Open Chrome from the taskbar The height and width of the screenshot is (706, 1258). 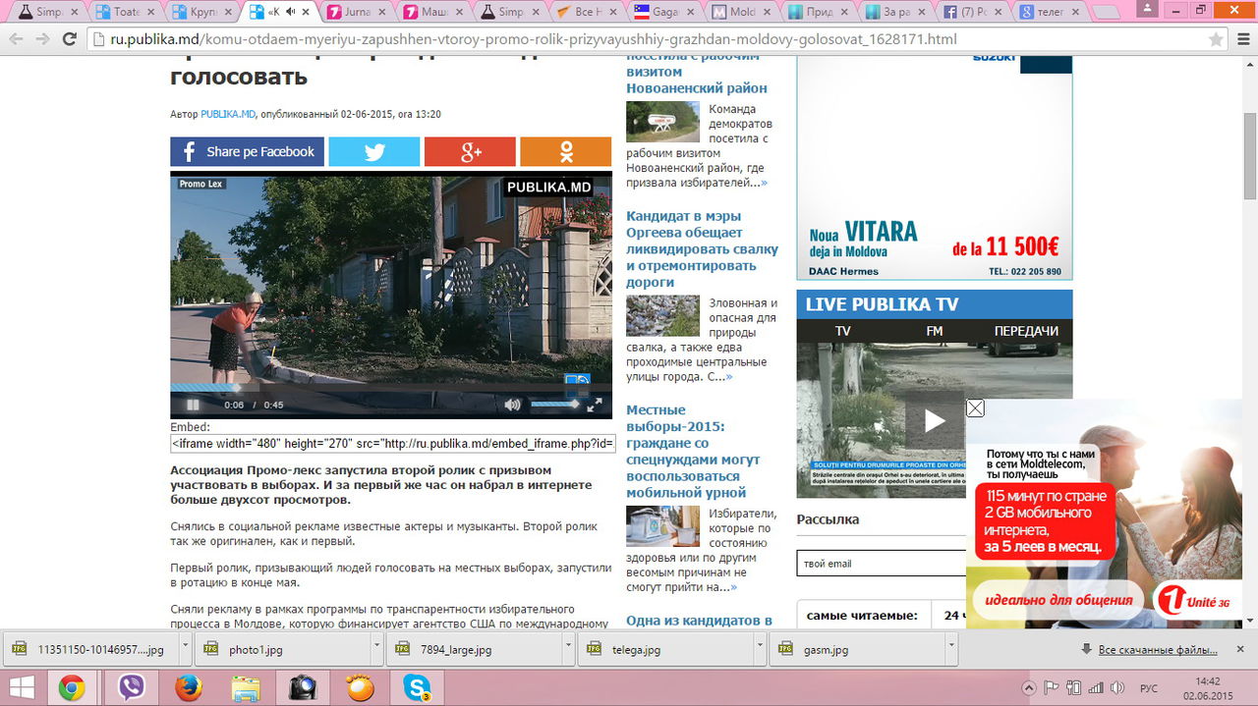(71, 688)
